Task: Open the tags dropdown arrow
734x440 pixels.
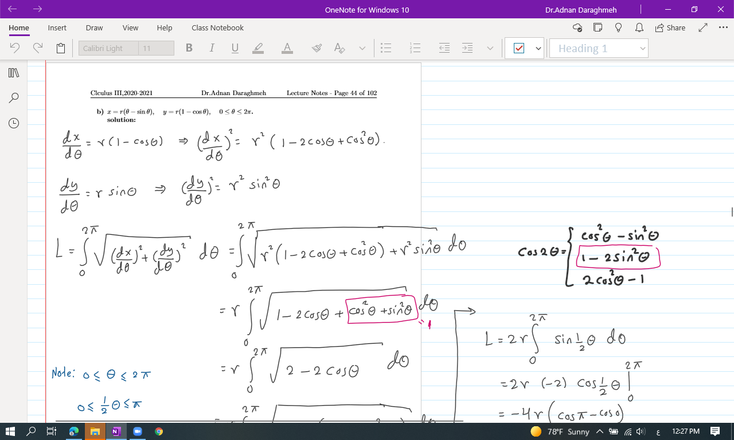Action: click(x=538, y=49)
